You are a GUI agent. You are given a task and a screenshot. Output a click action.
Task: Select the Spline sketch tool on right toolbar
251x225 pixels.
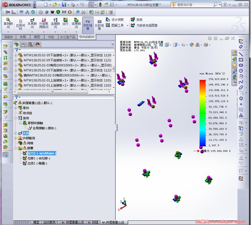241,82
